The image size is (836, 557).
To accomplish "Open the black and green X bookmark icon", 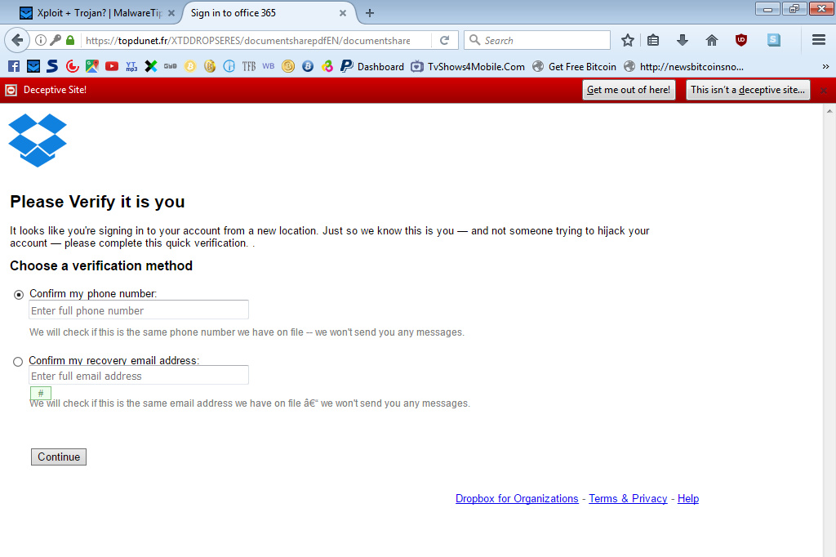I will coord(151,66).
